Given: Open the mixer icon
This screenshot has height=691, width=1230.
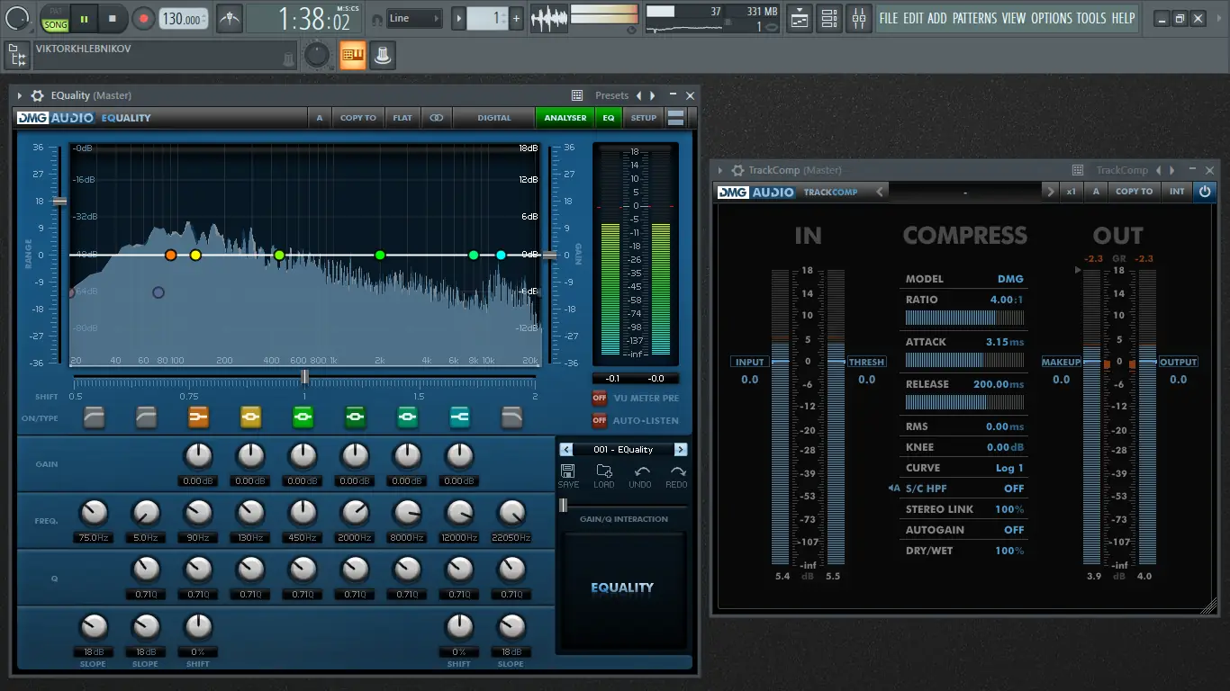Looking at the screenshot, I should [859, 18].
